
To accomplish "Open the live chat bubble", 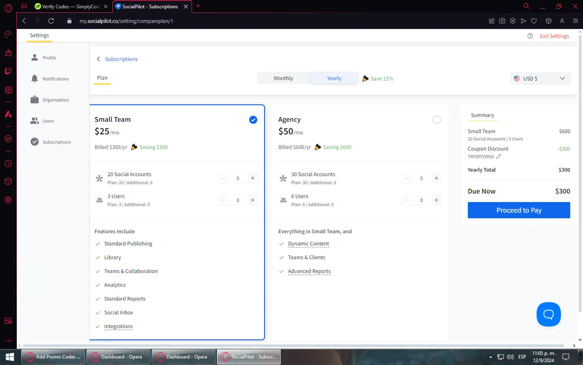I will pos(548,314).
